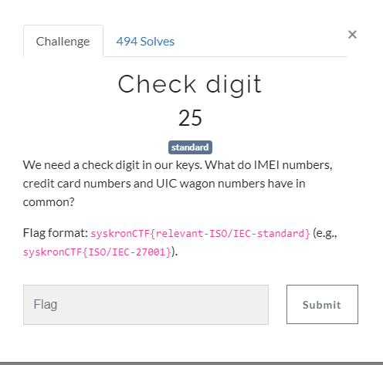Click the 25 points value
This screenshot has width=383, height=365.
point(190,118)
